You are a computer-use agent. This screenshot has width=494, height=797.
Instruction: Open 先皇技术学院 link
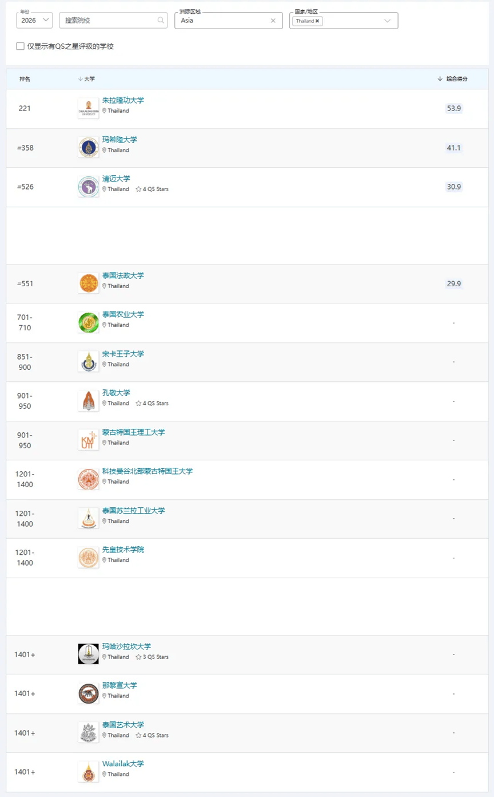(x=123, y=550)
